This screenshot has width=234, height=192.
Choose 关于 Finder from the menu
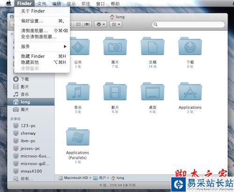tap(42, 11)
